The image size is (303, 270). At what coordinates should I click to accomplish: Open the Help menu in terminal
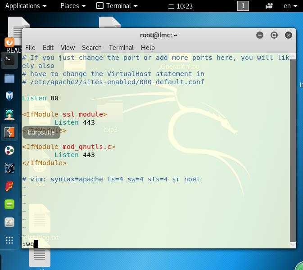point(148,48)
